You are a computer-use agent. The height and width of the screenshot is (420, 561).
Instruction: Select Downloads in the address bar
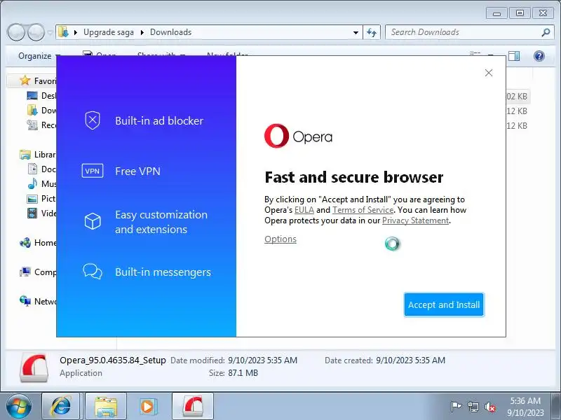[170, 32]
